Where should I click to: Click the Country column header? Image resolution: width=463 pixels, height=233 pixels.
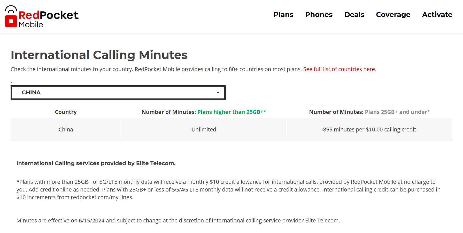click(x=66, y=112)
